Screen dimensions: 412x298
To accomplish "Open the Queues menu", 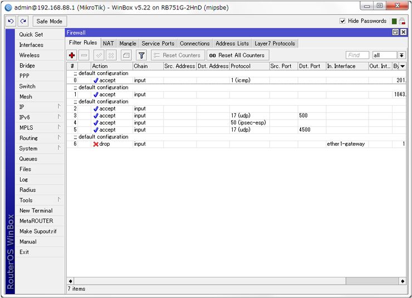I will tap(40, 158).
